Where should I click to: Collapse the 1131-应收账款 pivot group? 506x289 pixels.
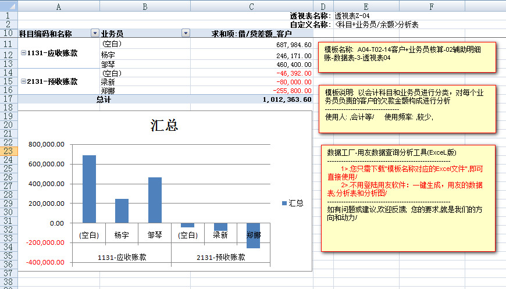tap(23, 53)
